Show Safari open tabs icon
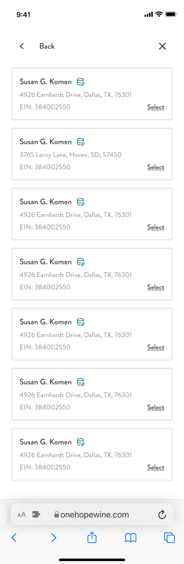184x564 pixels. coord(169,538)
